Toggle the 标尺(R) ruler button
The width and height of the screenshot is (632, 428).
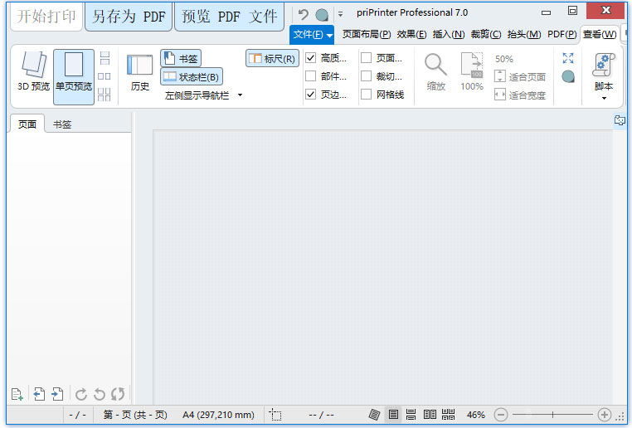pyautogui.click(x=272, y=58)
